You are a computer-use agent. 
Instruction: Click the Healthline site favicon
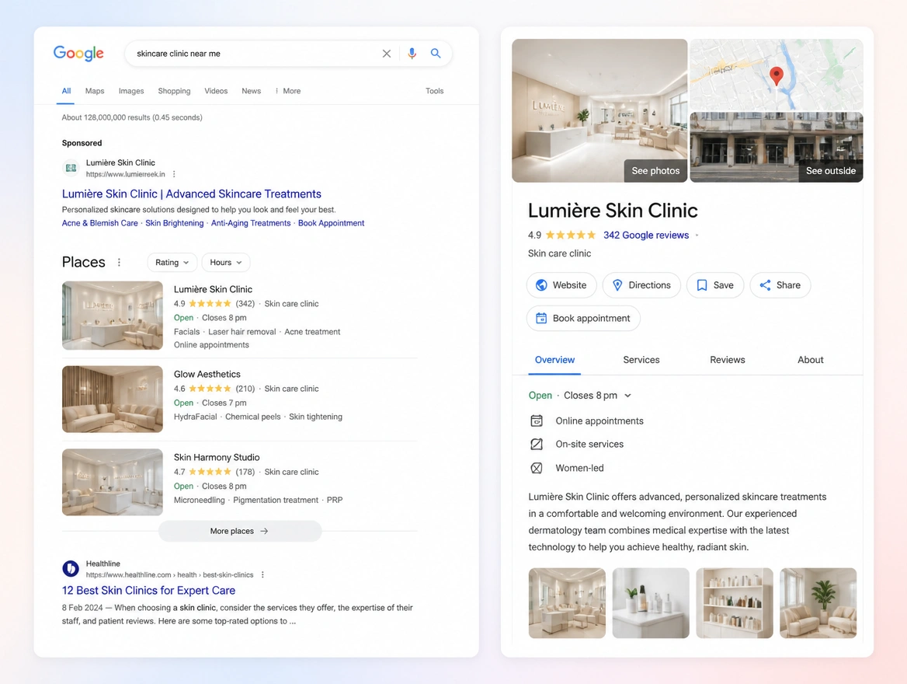pos(71,569)
